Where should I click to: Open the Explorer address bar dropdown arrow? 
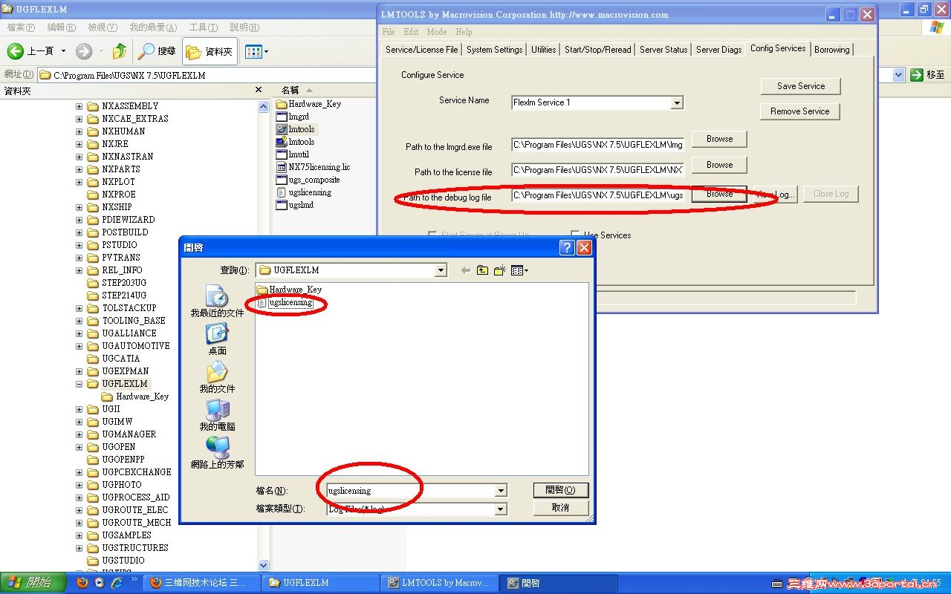(898, 75)
